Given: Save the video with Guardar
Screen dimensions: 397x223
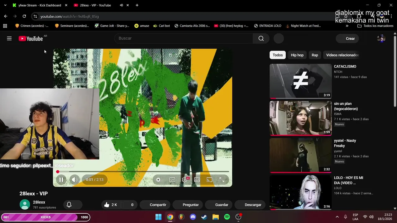Looking at the screenshot, I should click(x=219, y=205).
